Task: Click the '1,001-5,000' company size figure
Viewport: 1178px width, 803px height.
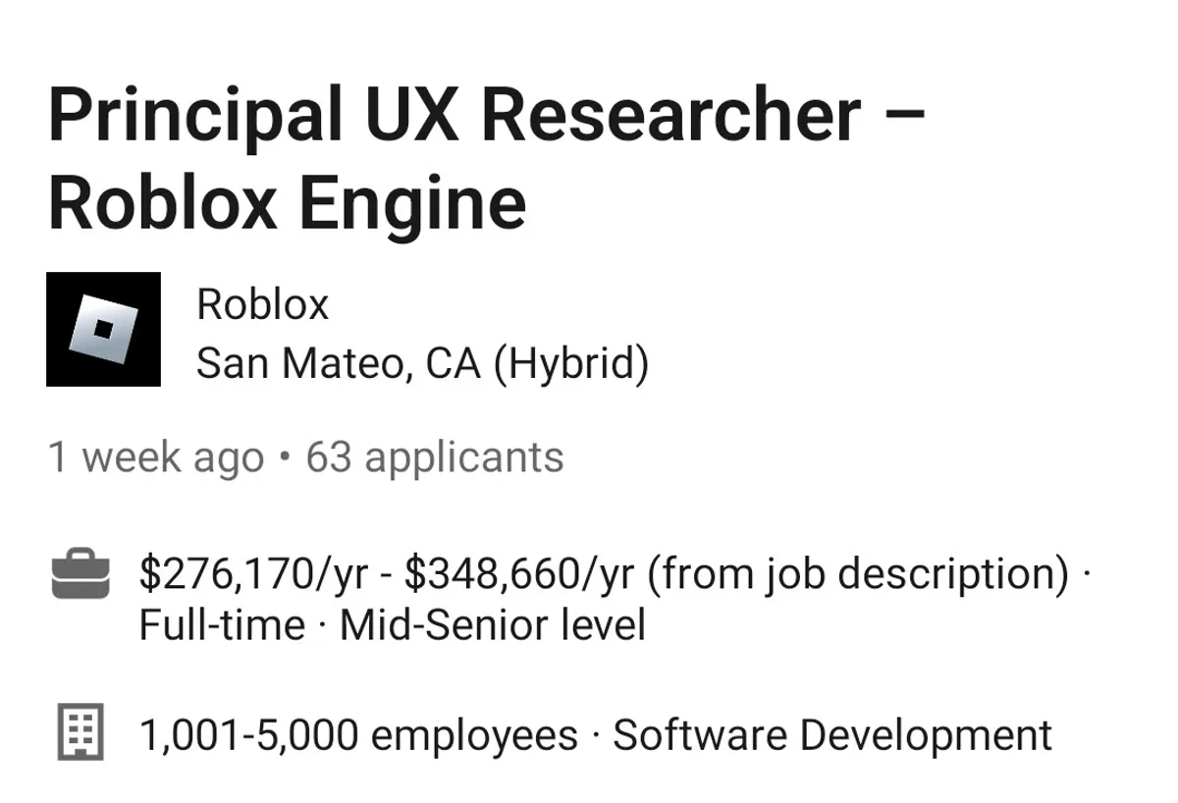Action: point(249,734)
